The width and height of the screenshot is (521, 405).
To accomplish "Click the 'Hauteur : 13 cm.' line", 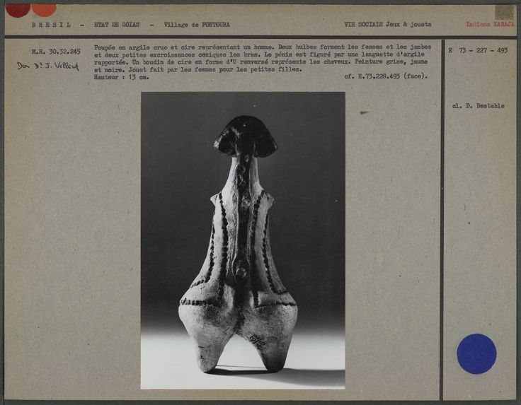I will click(x=121, y=77).
